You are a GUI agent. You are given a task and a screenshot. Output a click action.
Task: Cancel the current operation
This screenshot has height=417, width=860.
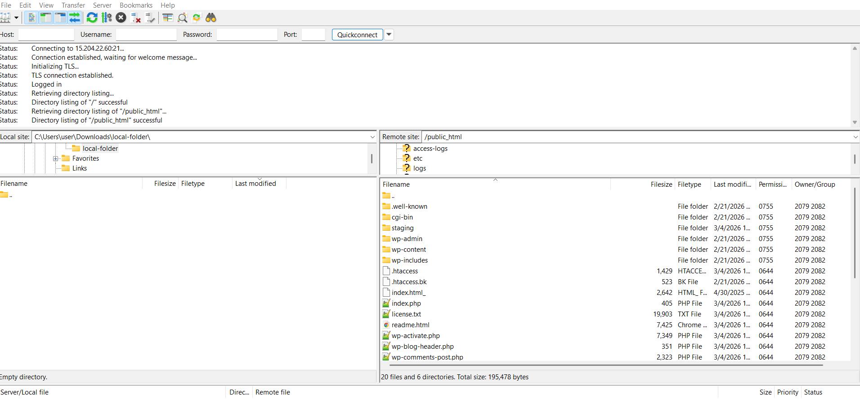pos(121,18)
